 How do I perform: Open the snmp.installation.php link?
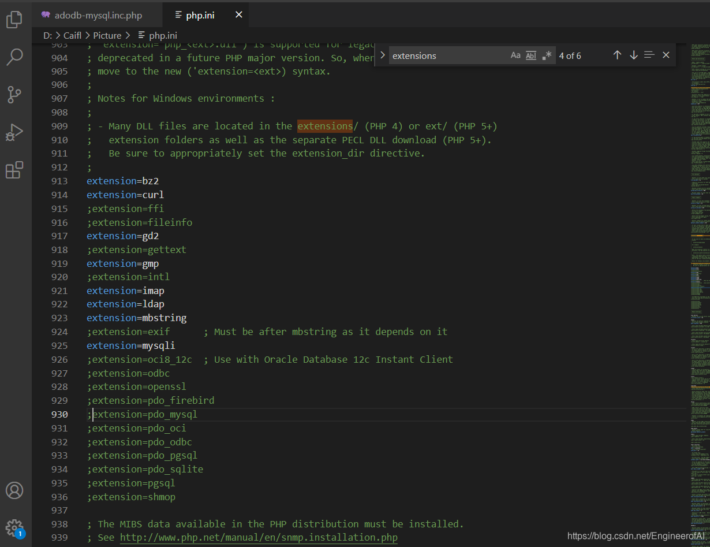(x=259, y=538)
